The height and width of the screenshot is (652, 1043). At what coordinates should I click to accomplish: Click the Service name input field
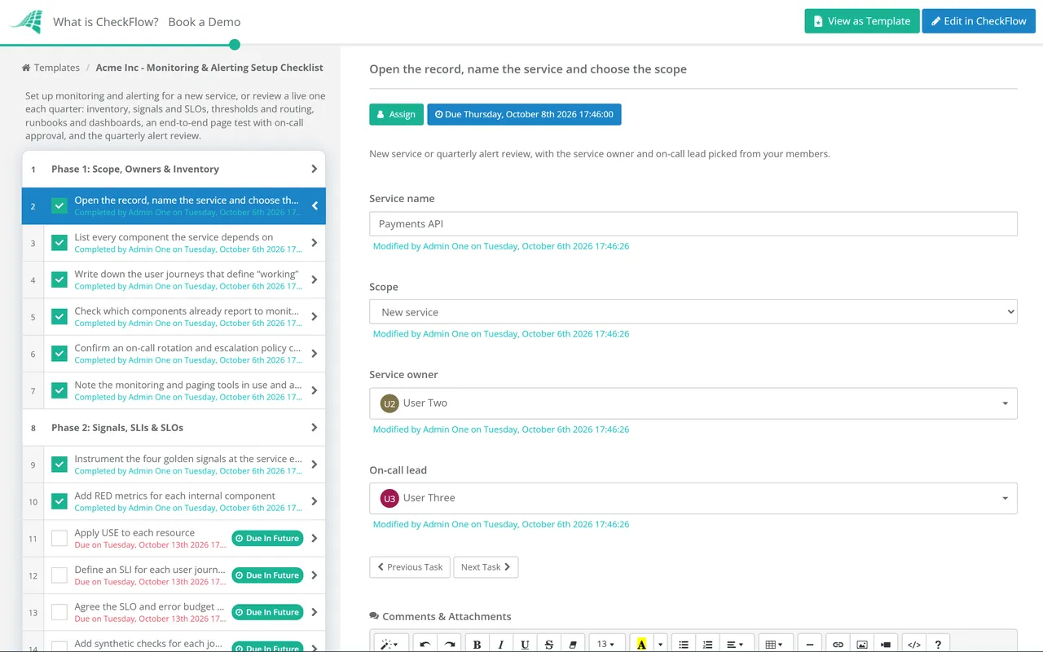coord(693,224)
